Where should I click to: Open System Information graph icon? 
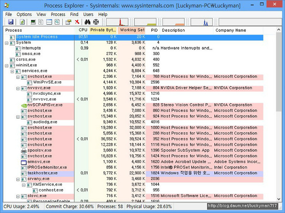[33, 22]
